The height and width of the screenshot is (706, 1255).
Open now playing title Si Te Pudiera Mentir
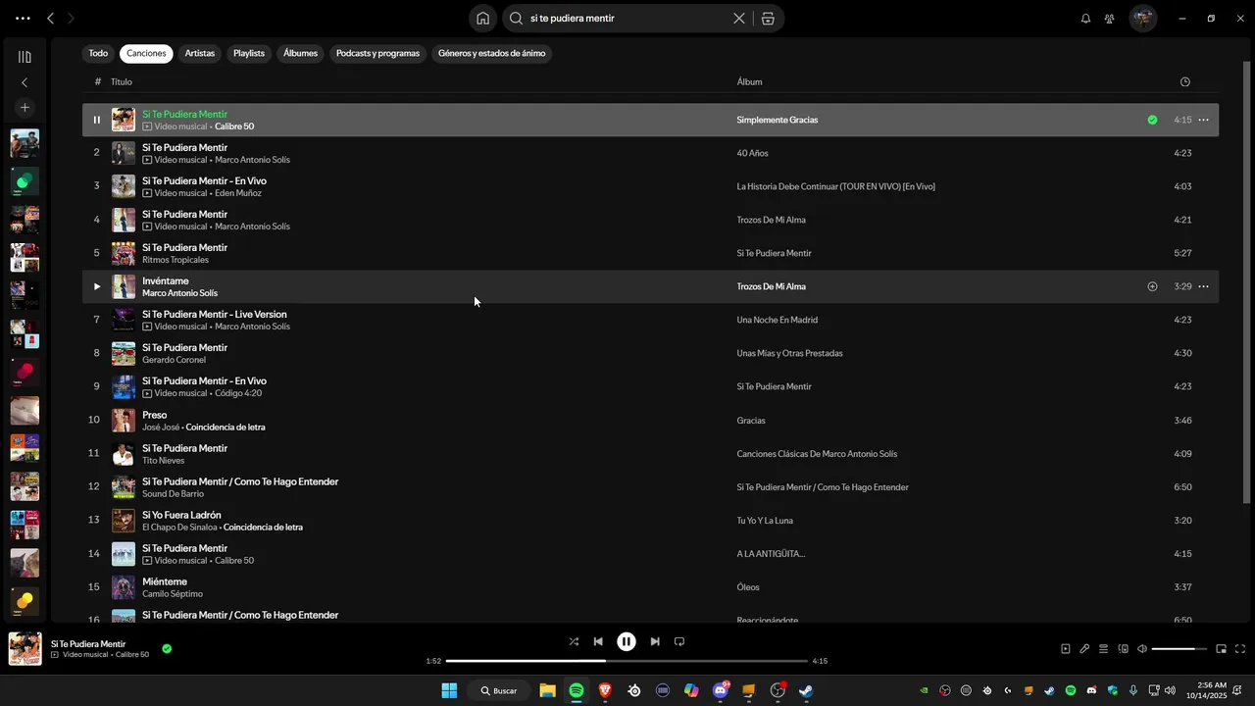click(88, 643)
